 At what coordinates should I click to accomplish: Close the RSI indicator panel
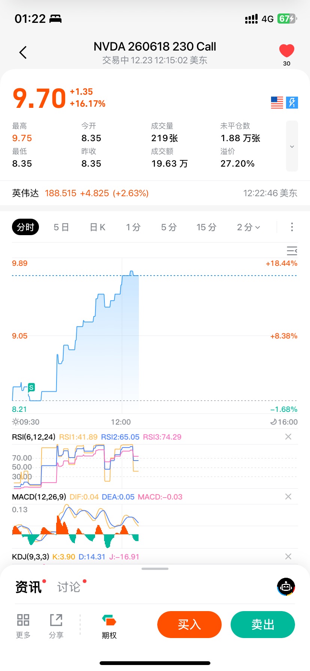tap(288, 437)
